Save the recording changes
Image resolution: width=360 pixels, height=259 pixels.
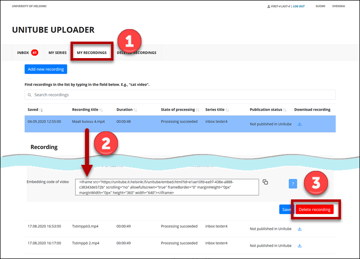(x=286, y=209)
